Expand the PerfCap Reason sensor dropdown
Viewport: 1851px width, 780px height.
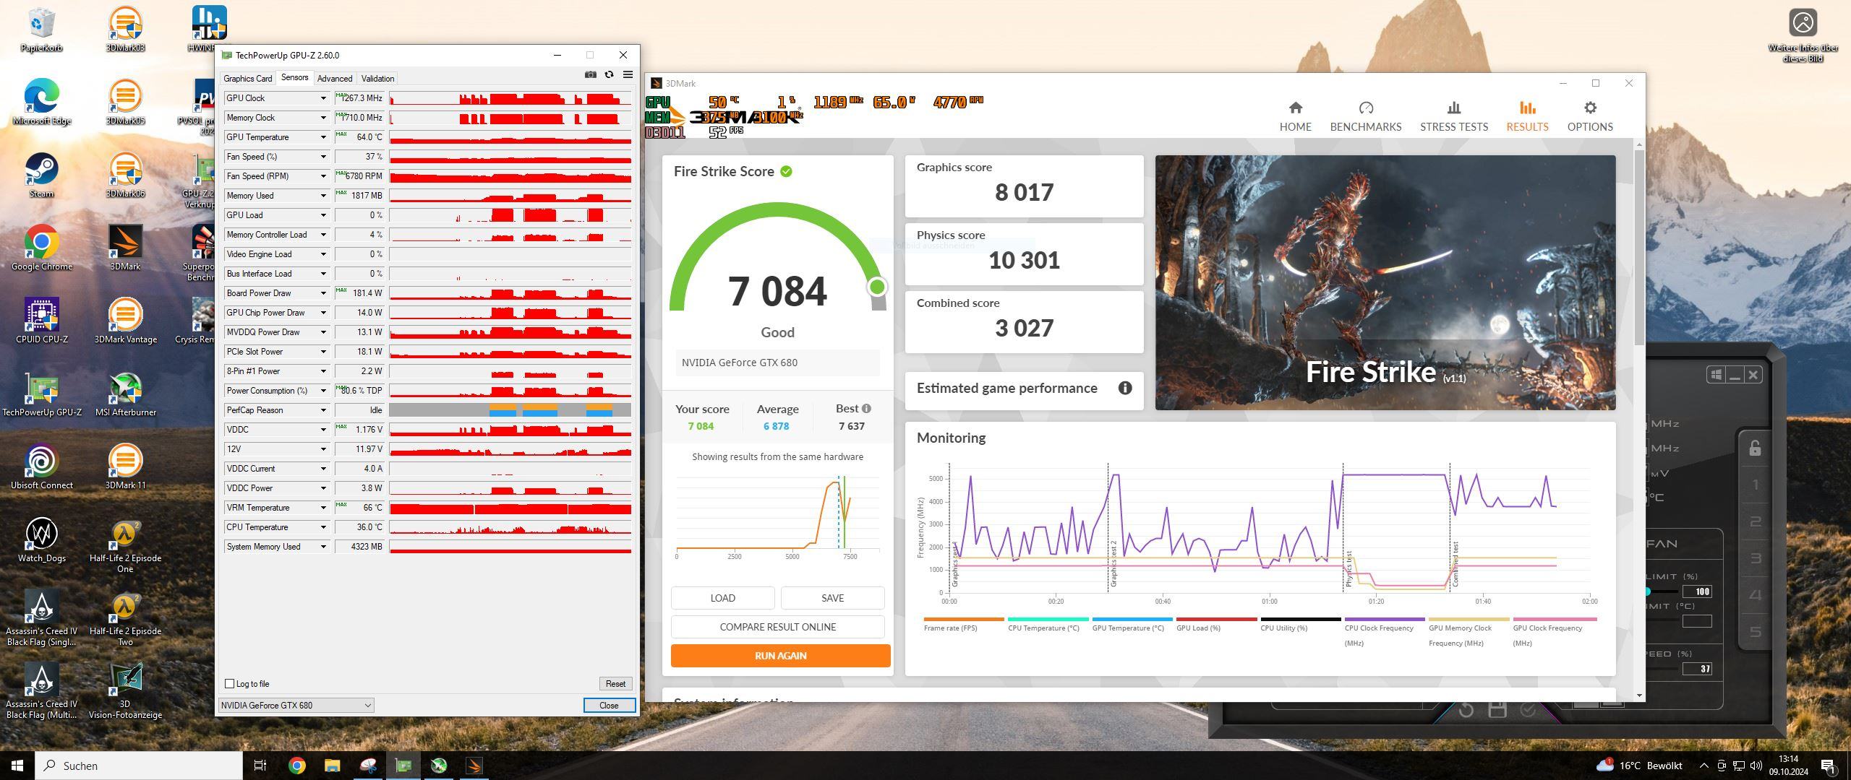323,410
